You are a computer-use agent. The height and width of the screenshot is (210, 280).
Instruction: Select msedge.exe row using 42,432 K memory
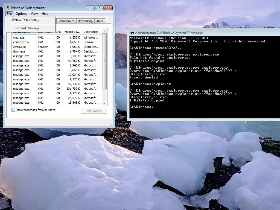(57, 84)
